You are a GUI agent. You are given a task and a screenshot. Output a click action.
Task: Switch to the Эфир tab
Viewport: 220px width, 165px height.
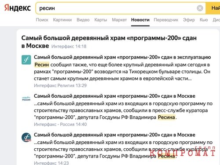tap(189, 20)
